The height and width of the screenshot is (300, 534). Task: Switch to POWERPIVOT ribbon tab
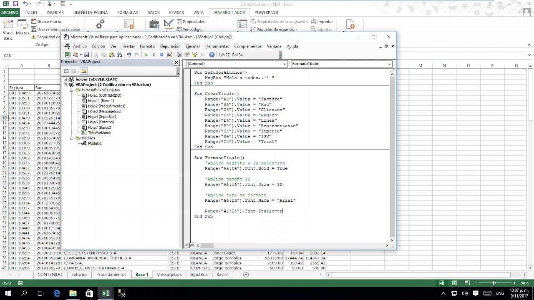point(266,12)
